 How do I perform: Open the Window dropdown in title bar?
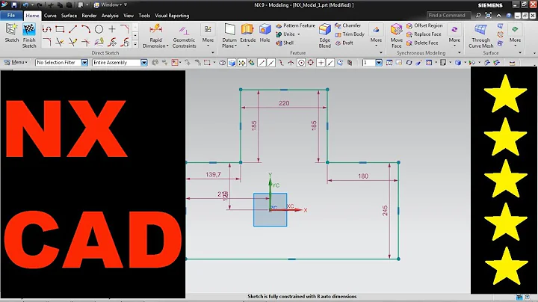click(x=111, y=4)
